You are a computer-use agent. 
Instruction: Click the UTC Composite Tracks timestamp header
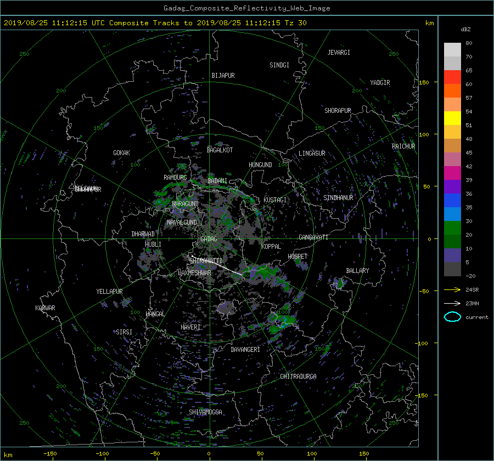point(155,23)
